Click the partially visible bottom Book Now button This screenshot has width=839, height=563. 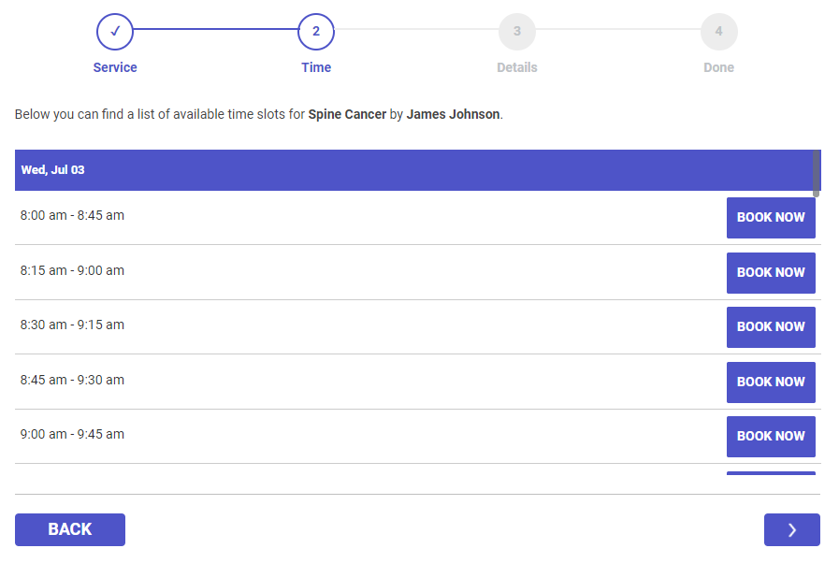[x=771, y=472]
